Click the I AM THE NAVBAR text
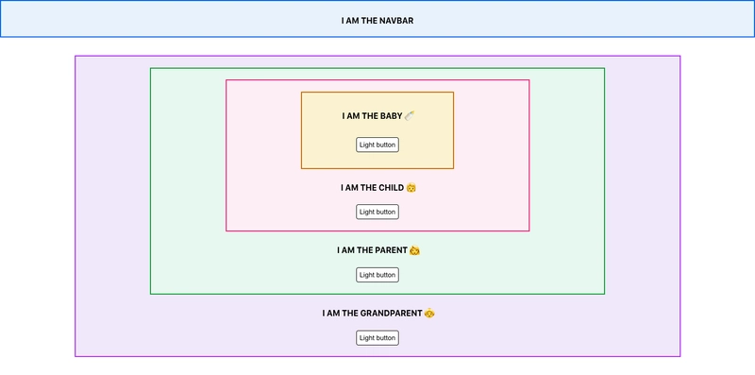The image size is (755, 375). point(377,21)
